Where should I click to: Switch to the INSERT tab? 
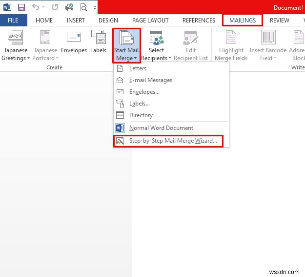[x=76, y=20]
